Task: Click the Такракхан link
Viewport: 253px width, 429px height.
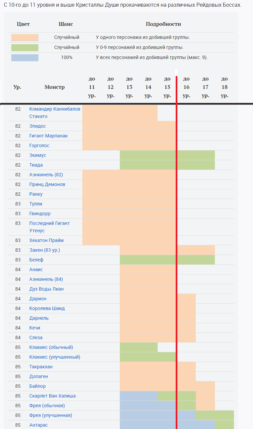Action: click(41, 367)
